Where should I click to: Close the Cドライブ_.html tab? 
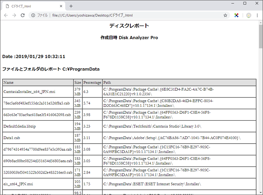61,6
